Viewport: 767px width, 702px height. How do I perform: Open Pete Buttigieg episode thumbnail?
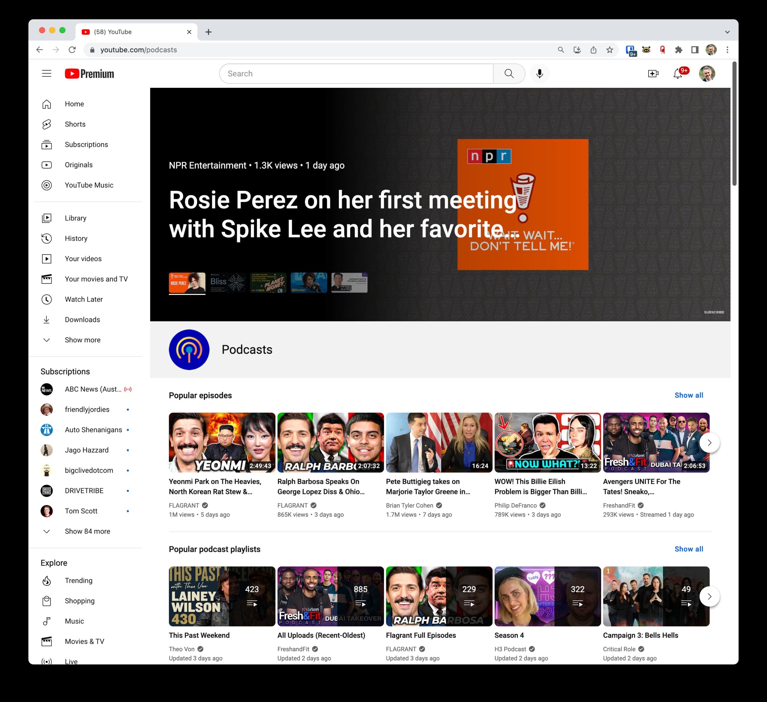point(439,442)
